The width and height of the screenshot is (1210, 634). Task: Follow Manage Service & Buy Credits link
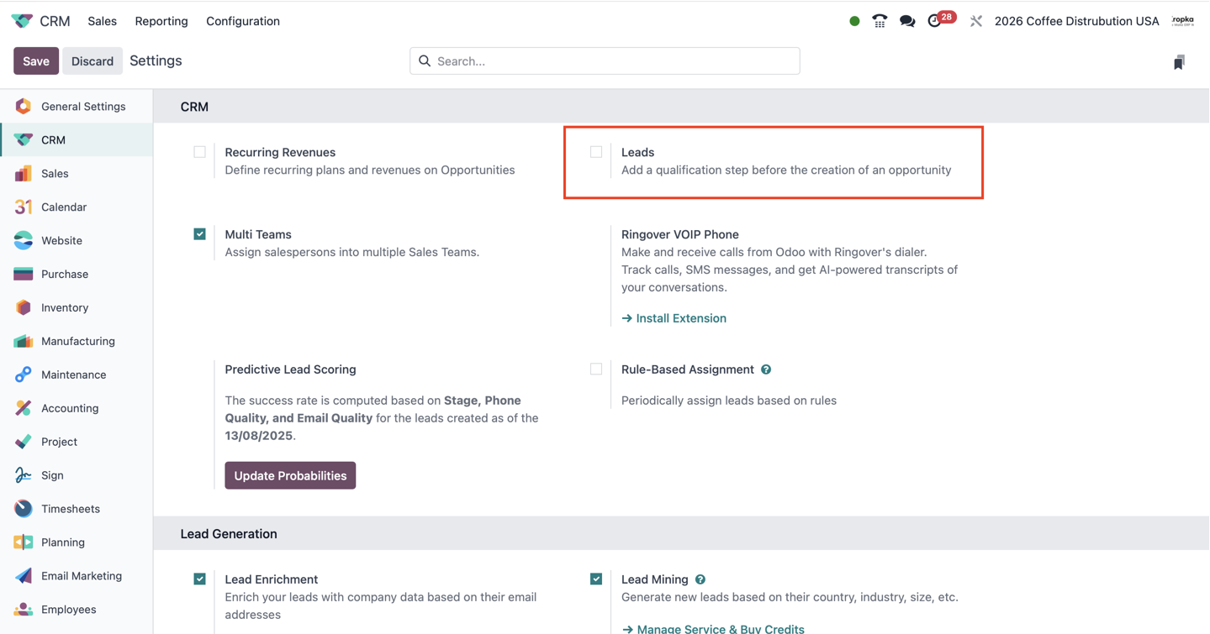713,628
